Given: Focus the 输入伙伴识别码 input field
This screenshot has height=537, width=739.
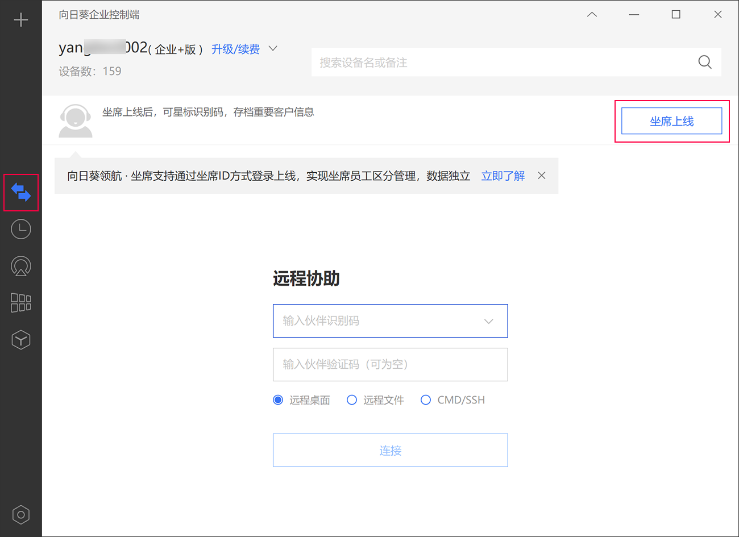Looking at the screenshot, I should (391, 321).
